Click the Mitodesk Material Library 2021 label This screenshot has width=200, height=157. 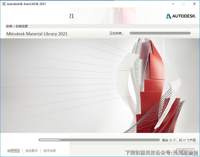click(37, 34)
